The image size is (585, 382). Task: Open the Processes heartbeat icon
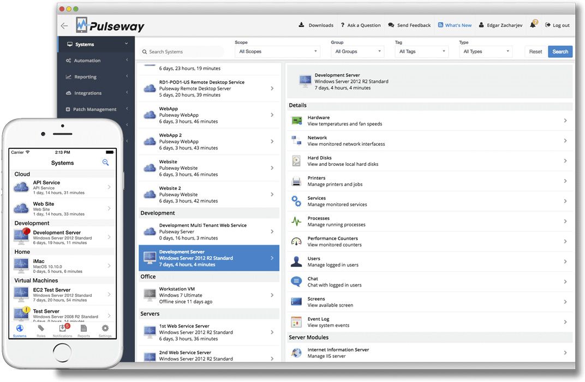pos(296,222)
